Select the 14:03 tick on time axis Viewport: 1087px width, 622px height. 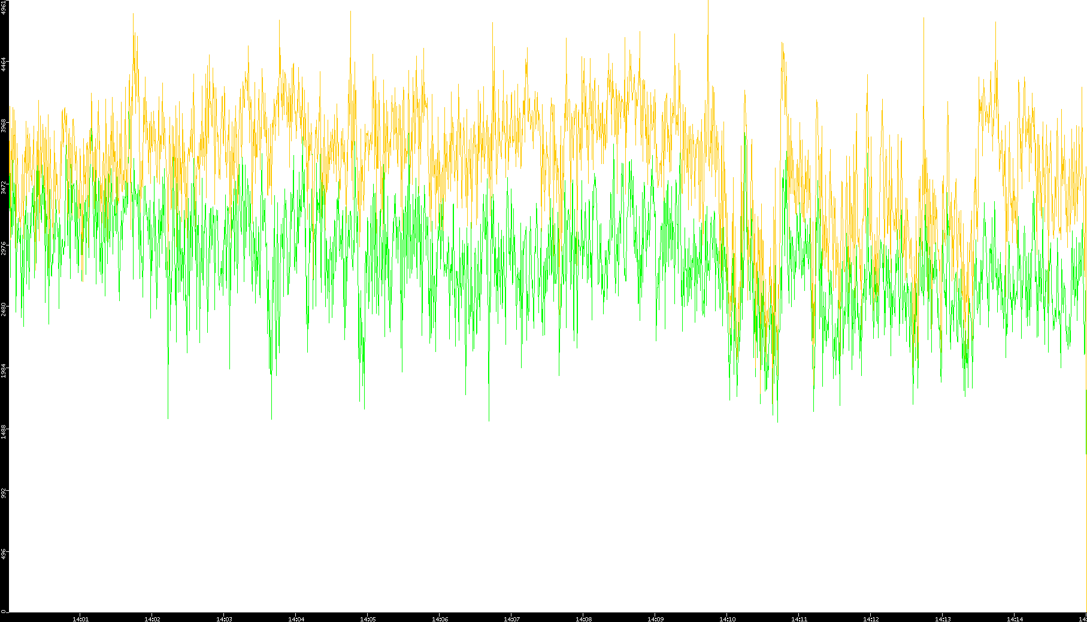coord(224,619)
